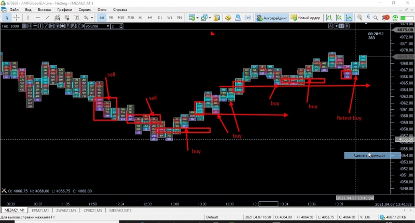Click the Новый ордер button
The height and width of the screenshot is (223, 415).
pos(306,18)
